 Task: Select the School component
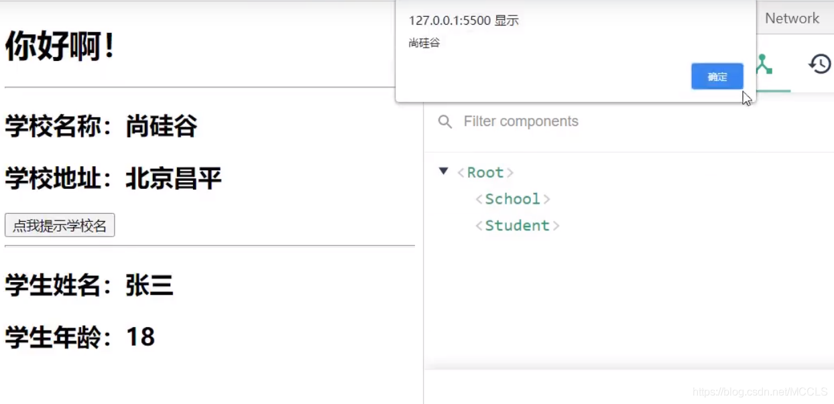click(x=512, y=199)
